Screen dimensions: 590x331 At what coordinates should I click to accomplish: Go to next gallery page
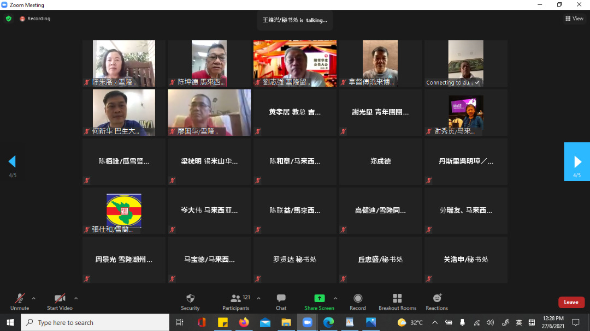pos(577,161)
